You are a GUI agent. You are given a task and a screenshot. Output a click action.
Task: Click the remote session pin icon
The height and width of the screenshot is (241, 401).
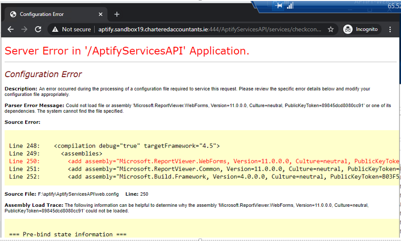point(278,5)
